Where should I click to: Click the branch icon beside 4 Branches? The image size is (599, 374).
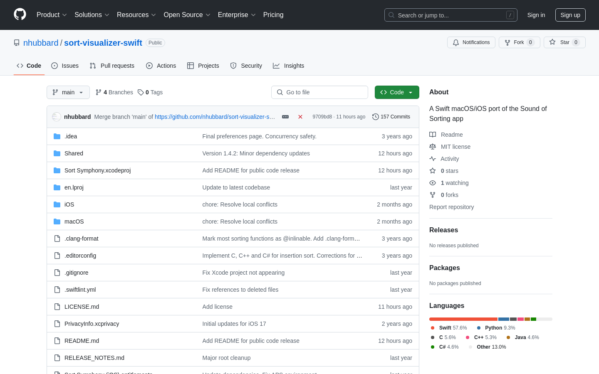point(99,92)
